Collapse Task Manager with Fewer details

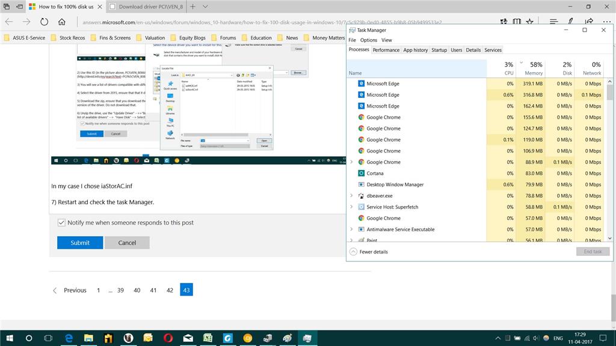pos(369,252)
